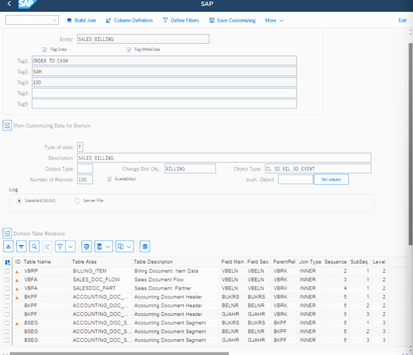Expand the More menu
The height and width of the screenshot is (355, 413).
click(x=274, y=20)
